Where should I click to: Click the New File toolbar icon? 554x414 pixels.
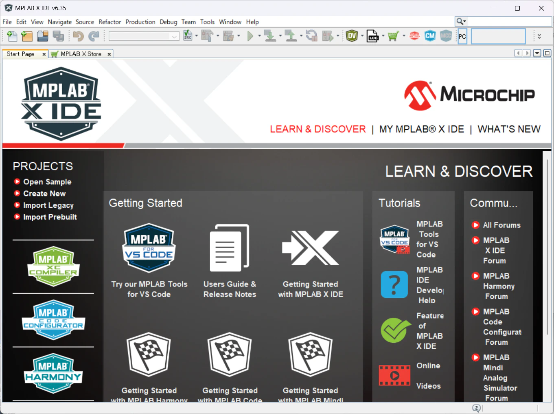(12, 36)
